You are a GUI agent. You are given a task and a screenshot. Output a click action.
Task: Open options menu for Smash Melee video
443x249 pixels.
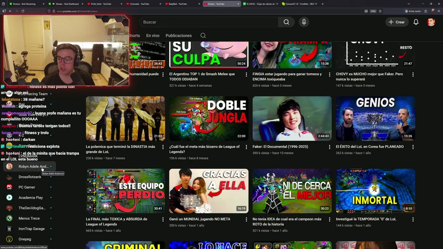coord(246,74)
